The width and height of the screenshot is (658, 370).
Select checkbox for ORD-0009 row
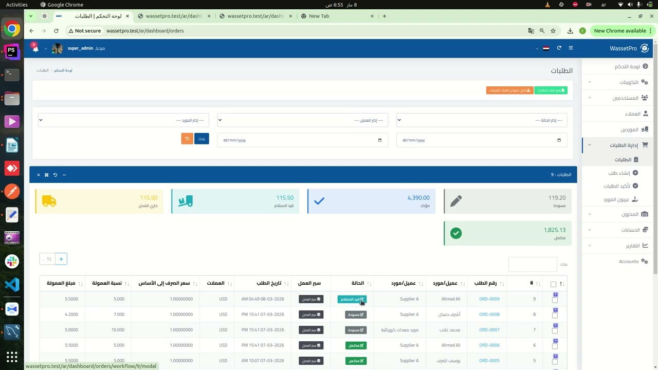pyautogui.click(x=555, y=301)
